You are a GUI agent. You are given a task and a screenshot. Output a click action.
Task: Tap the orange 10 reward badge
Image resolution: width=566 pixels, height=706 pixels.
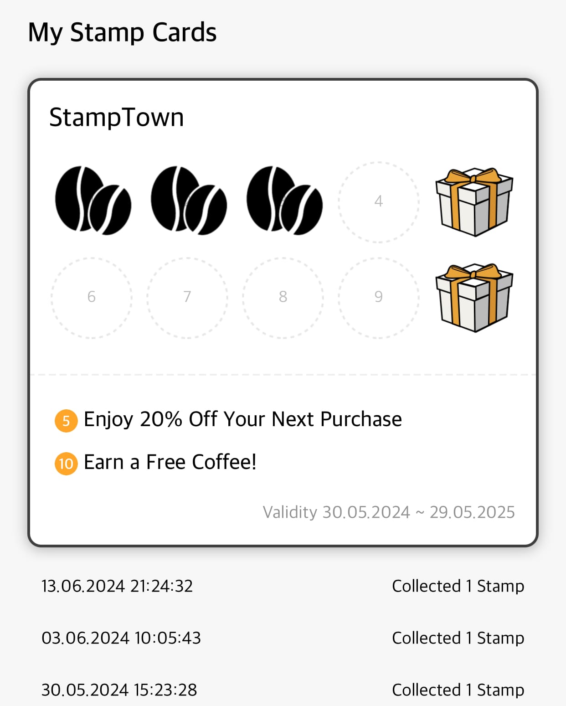pos(66,464)
